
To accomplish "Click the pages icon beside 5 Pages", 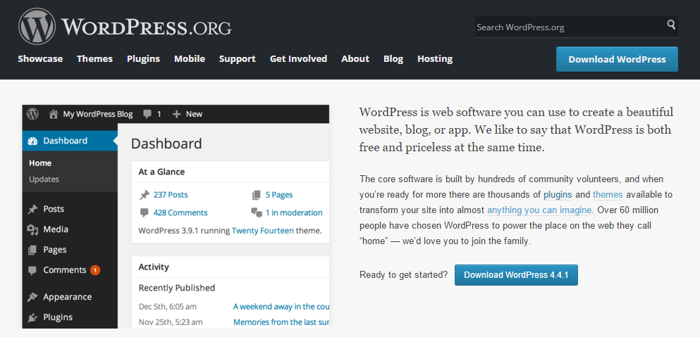I will (257, 195).
